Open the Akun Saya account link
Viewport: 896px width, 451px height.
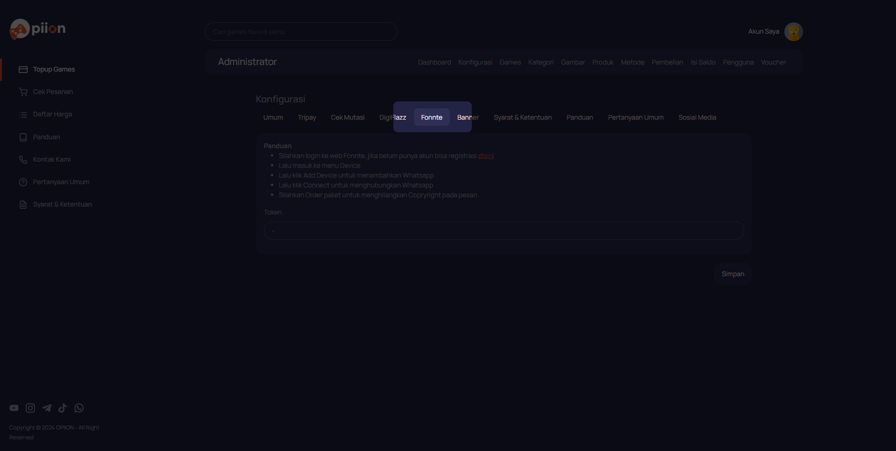tap(764, 31)
